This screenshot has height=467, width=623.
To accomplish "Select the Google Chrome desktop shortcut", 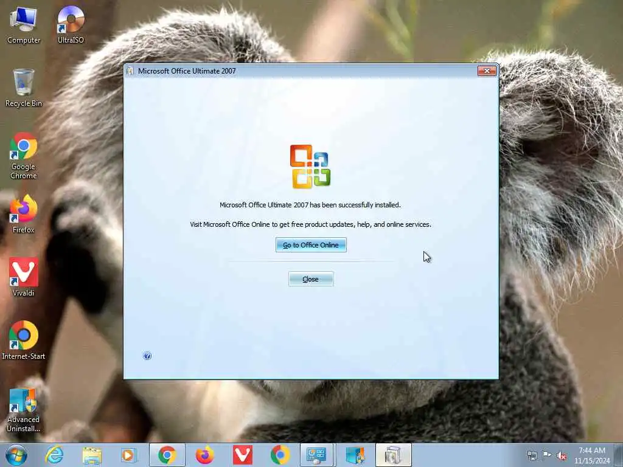I will point(24,156).
